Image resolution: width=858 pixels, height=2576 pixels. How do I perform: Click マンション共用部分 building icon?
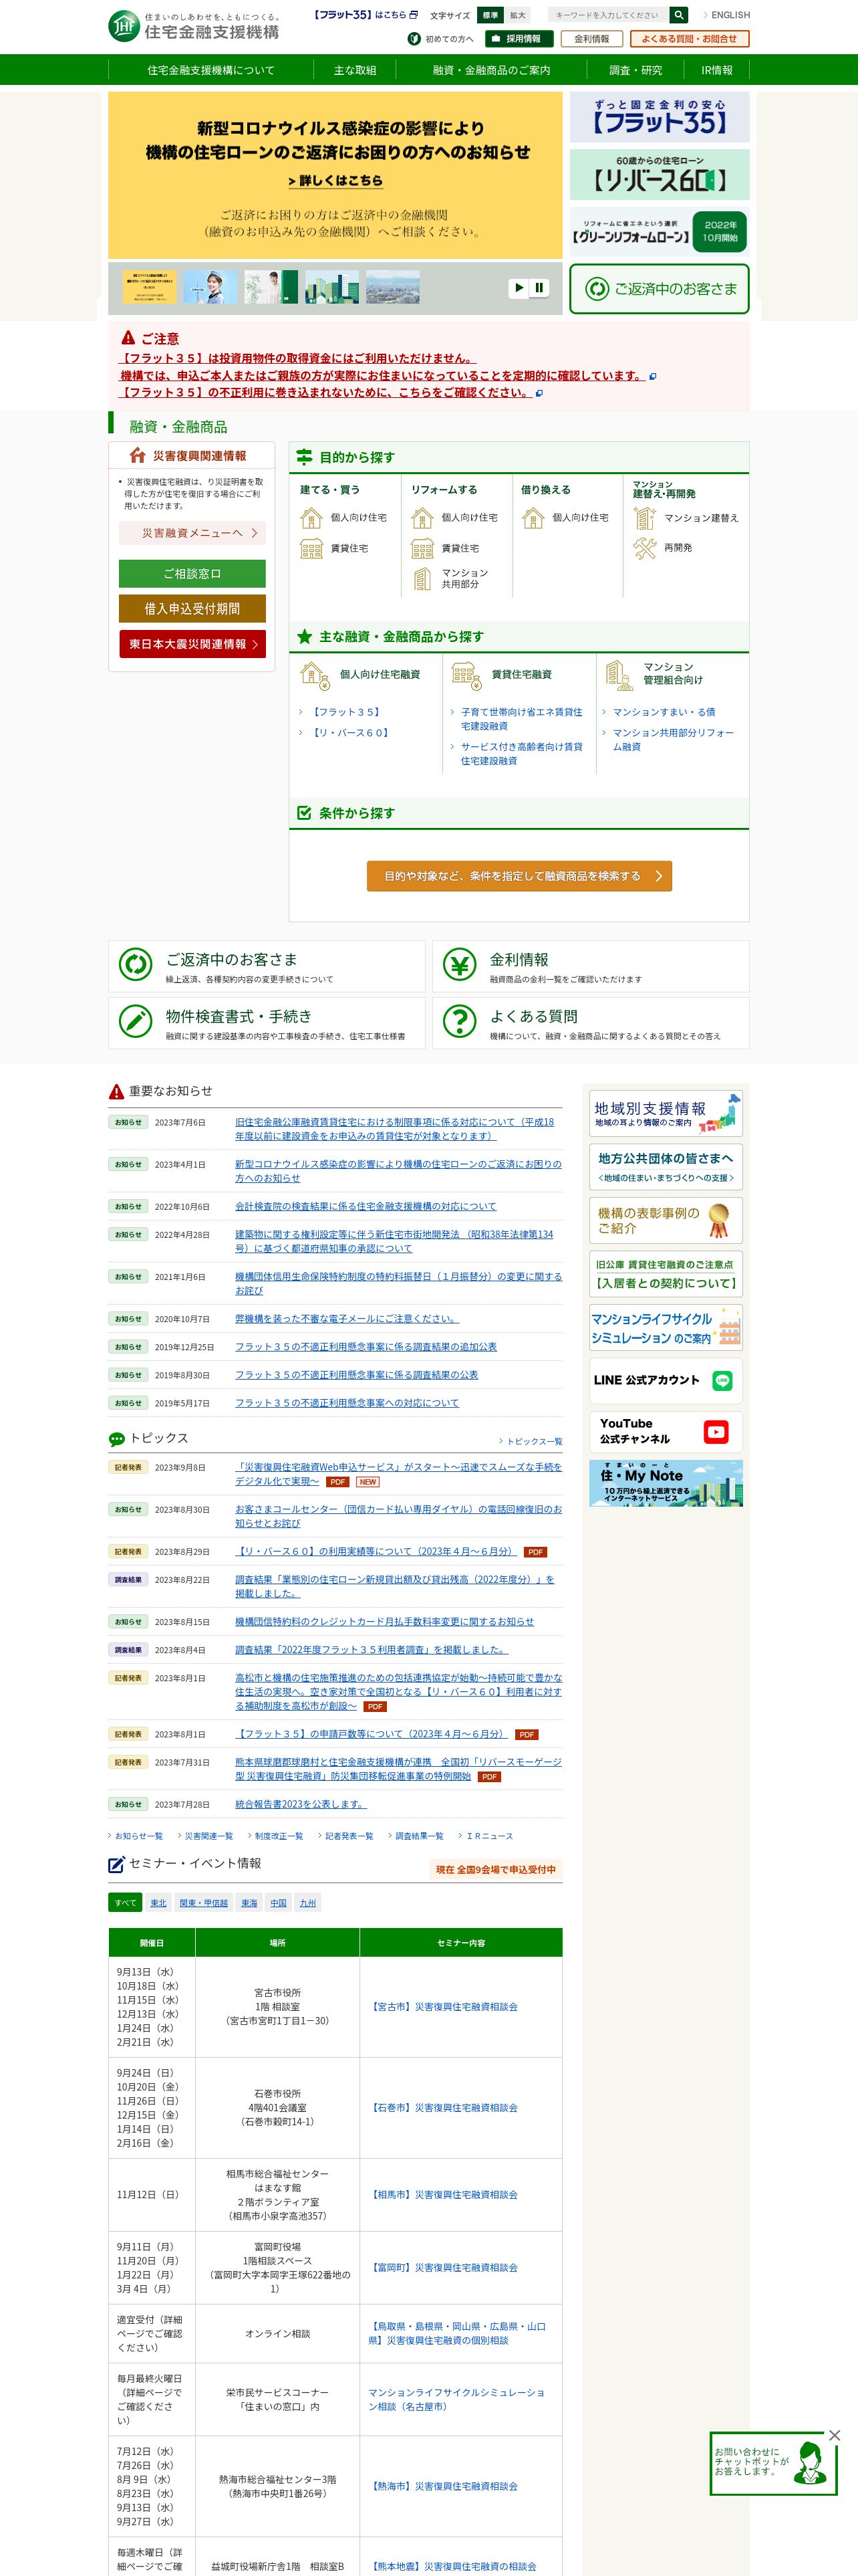[422, 578]
